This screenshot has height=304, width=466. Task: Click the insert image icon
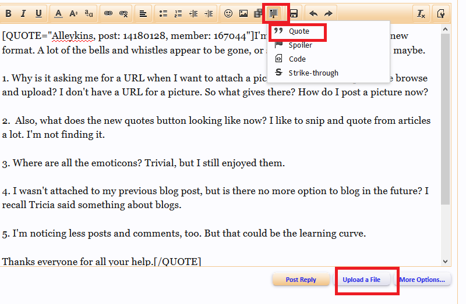(243, 13)
